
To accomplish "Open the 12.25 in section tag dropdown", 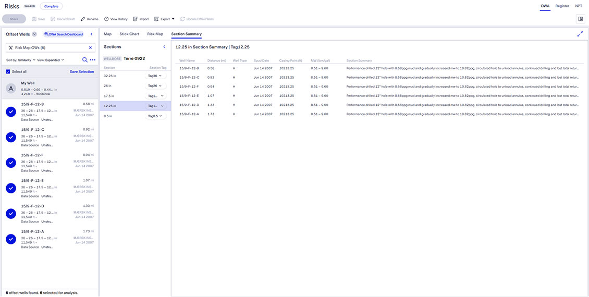I will point(155,106).
